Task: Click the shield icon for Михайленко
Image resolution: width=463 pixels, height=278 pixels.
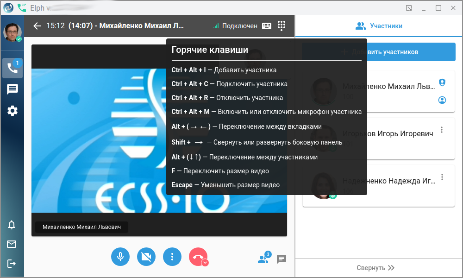Action: tap(442, 82)
